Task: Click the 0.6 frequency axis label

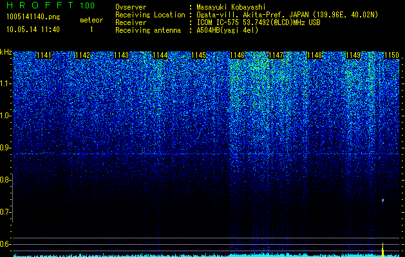Action: pos(5,244)
